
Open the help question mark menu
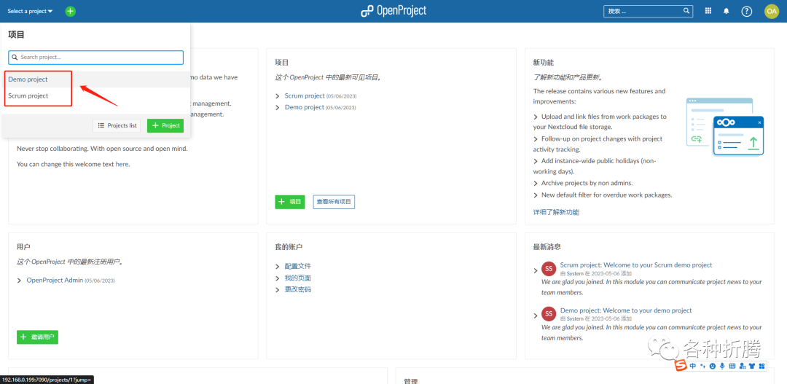tap(747, 11)
